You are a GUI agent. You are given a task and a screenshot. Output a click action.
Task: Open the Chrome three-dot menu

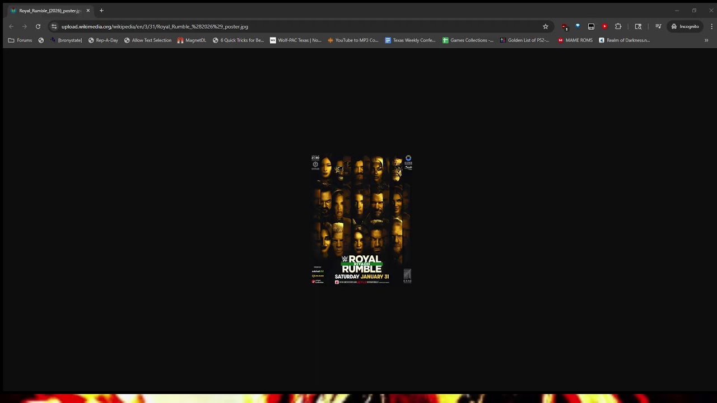pyautogui.click(x=711, y=26)
